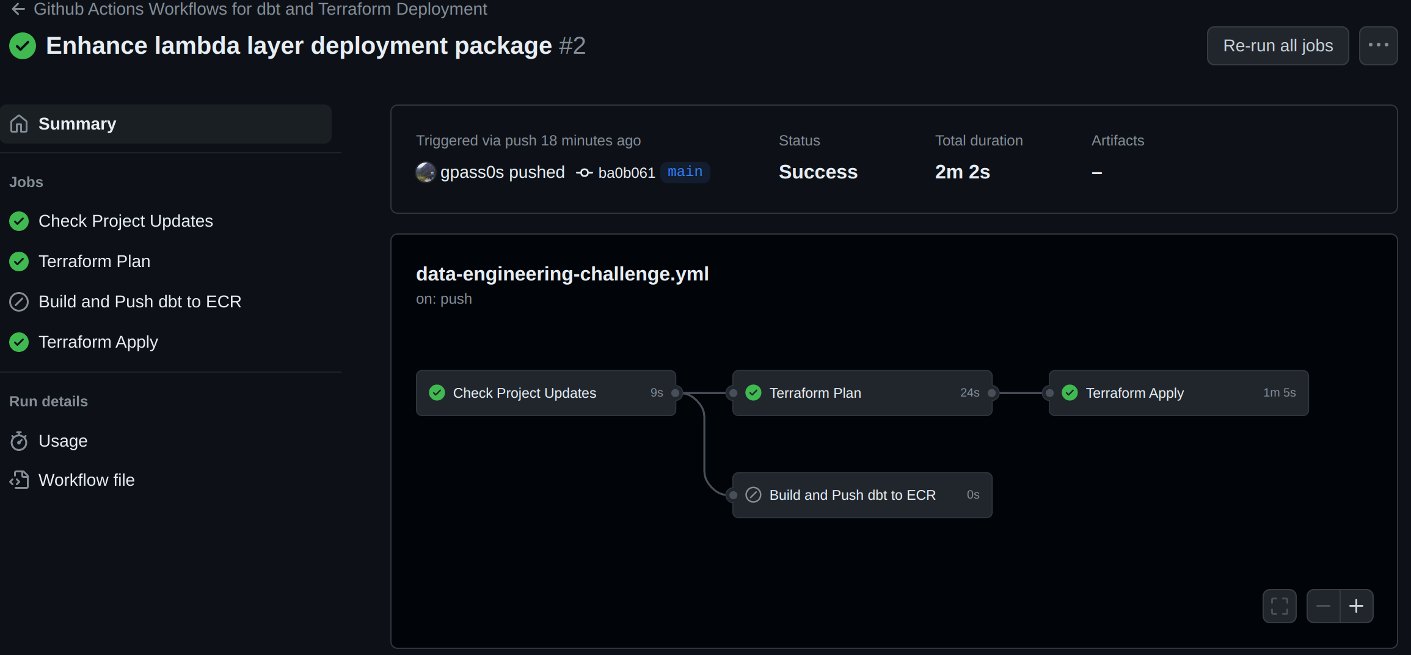Viewport: 1411px width, 655px height.
Task: Click the '9s' duration on Check Project Updates
Action: point(657,393)
